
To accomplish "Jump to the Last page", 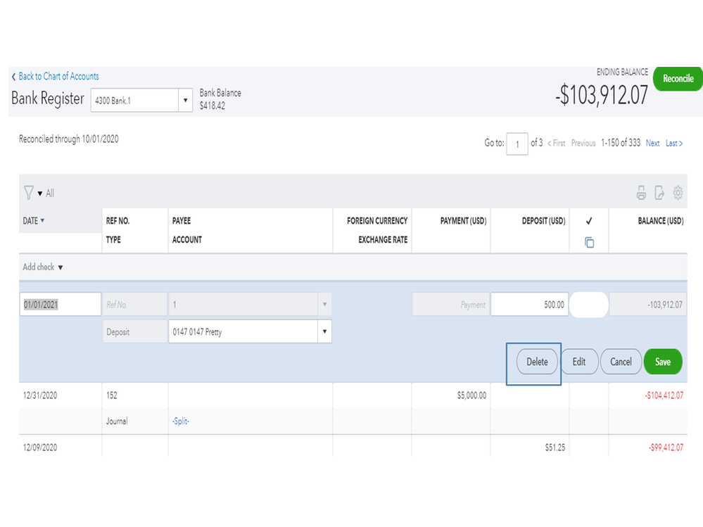I will (674, 143).
